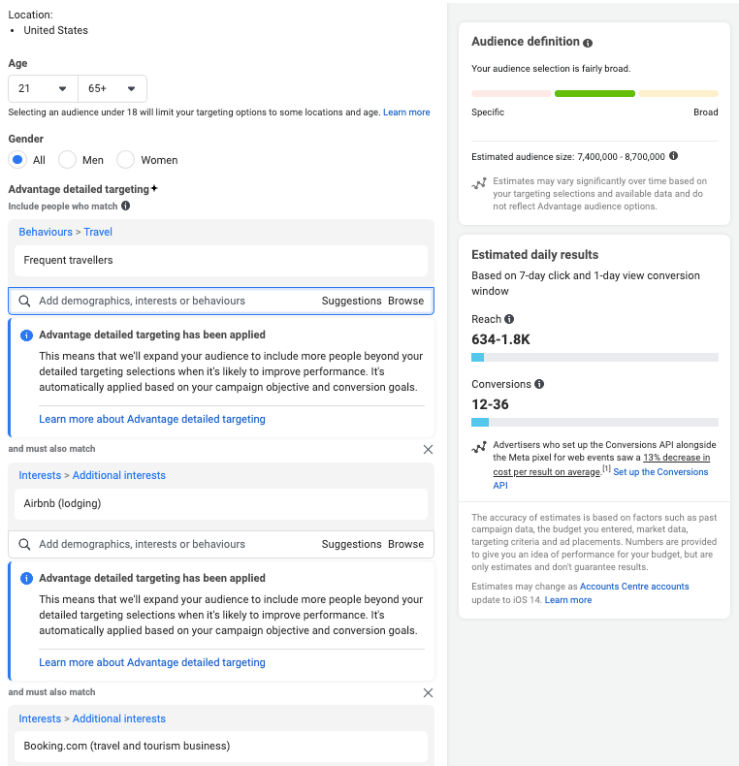Image resolution: width=739 pixels, height=766 pixels.
Task: Click the Audience definition info icon
Action: pyautogui.click(x=588, y=43)
